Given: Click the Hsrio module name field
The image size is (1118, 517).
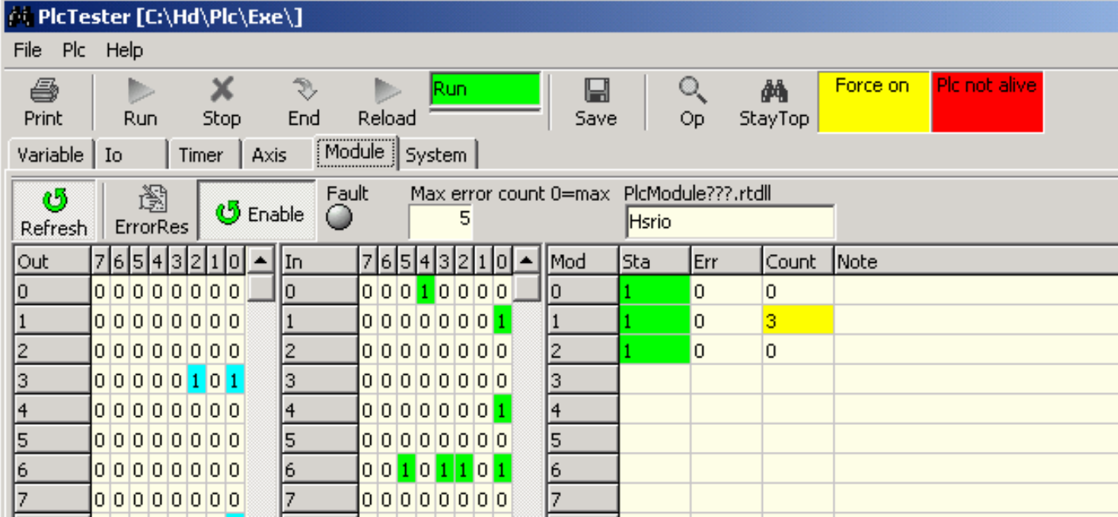Looking at the screenshot, I should coord(729,222).
